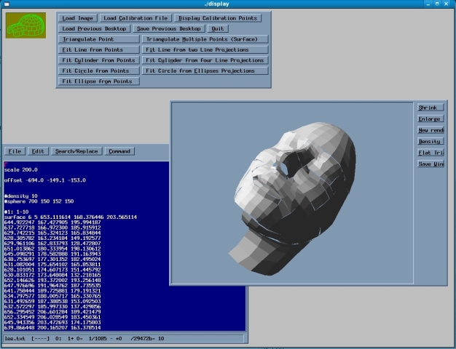Select Triangulate Multiple Points (Surface)
This screenshot has height=349, width=456.
coord(206,39)
